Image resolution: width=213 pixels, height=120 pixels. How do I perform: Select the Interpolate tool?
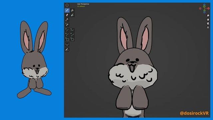tap(67, 44)
